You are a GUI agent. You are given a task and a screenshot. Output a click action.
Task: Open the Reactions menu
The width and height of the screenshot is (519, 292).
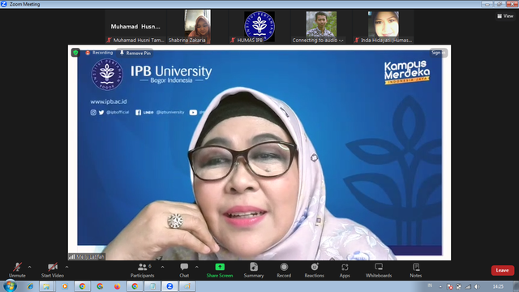[x=314, y=270]
